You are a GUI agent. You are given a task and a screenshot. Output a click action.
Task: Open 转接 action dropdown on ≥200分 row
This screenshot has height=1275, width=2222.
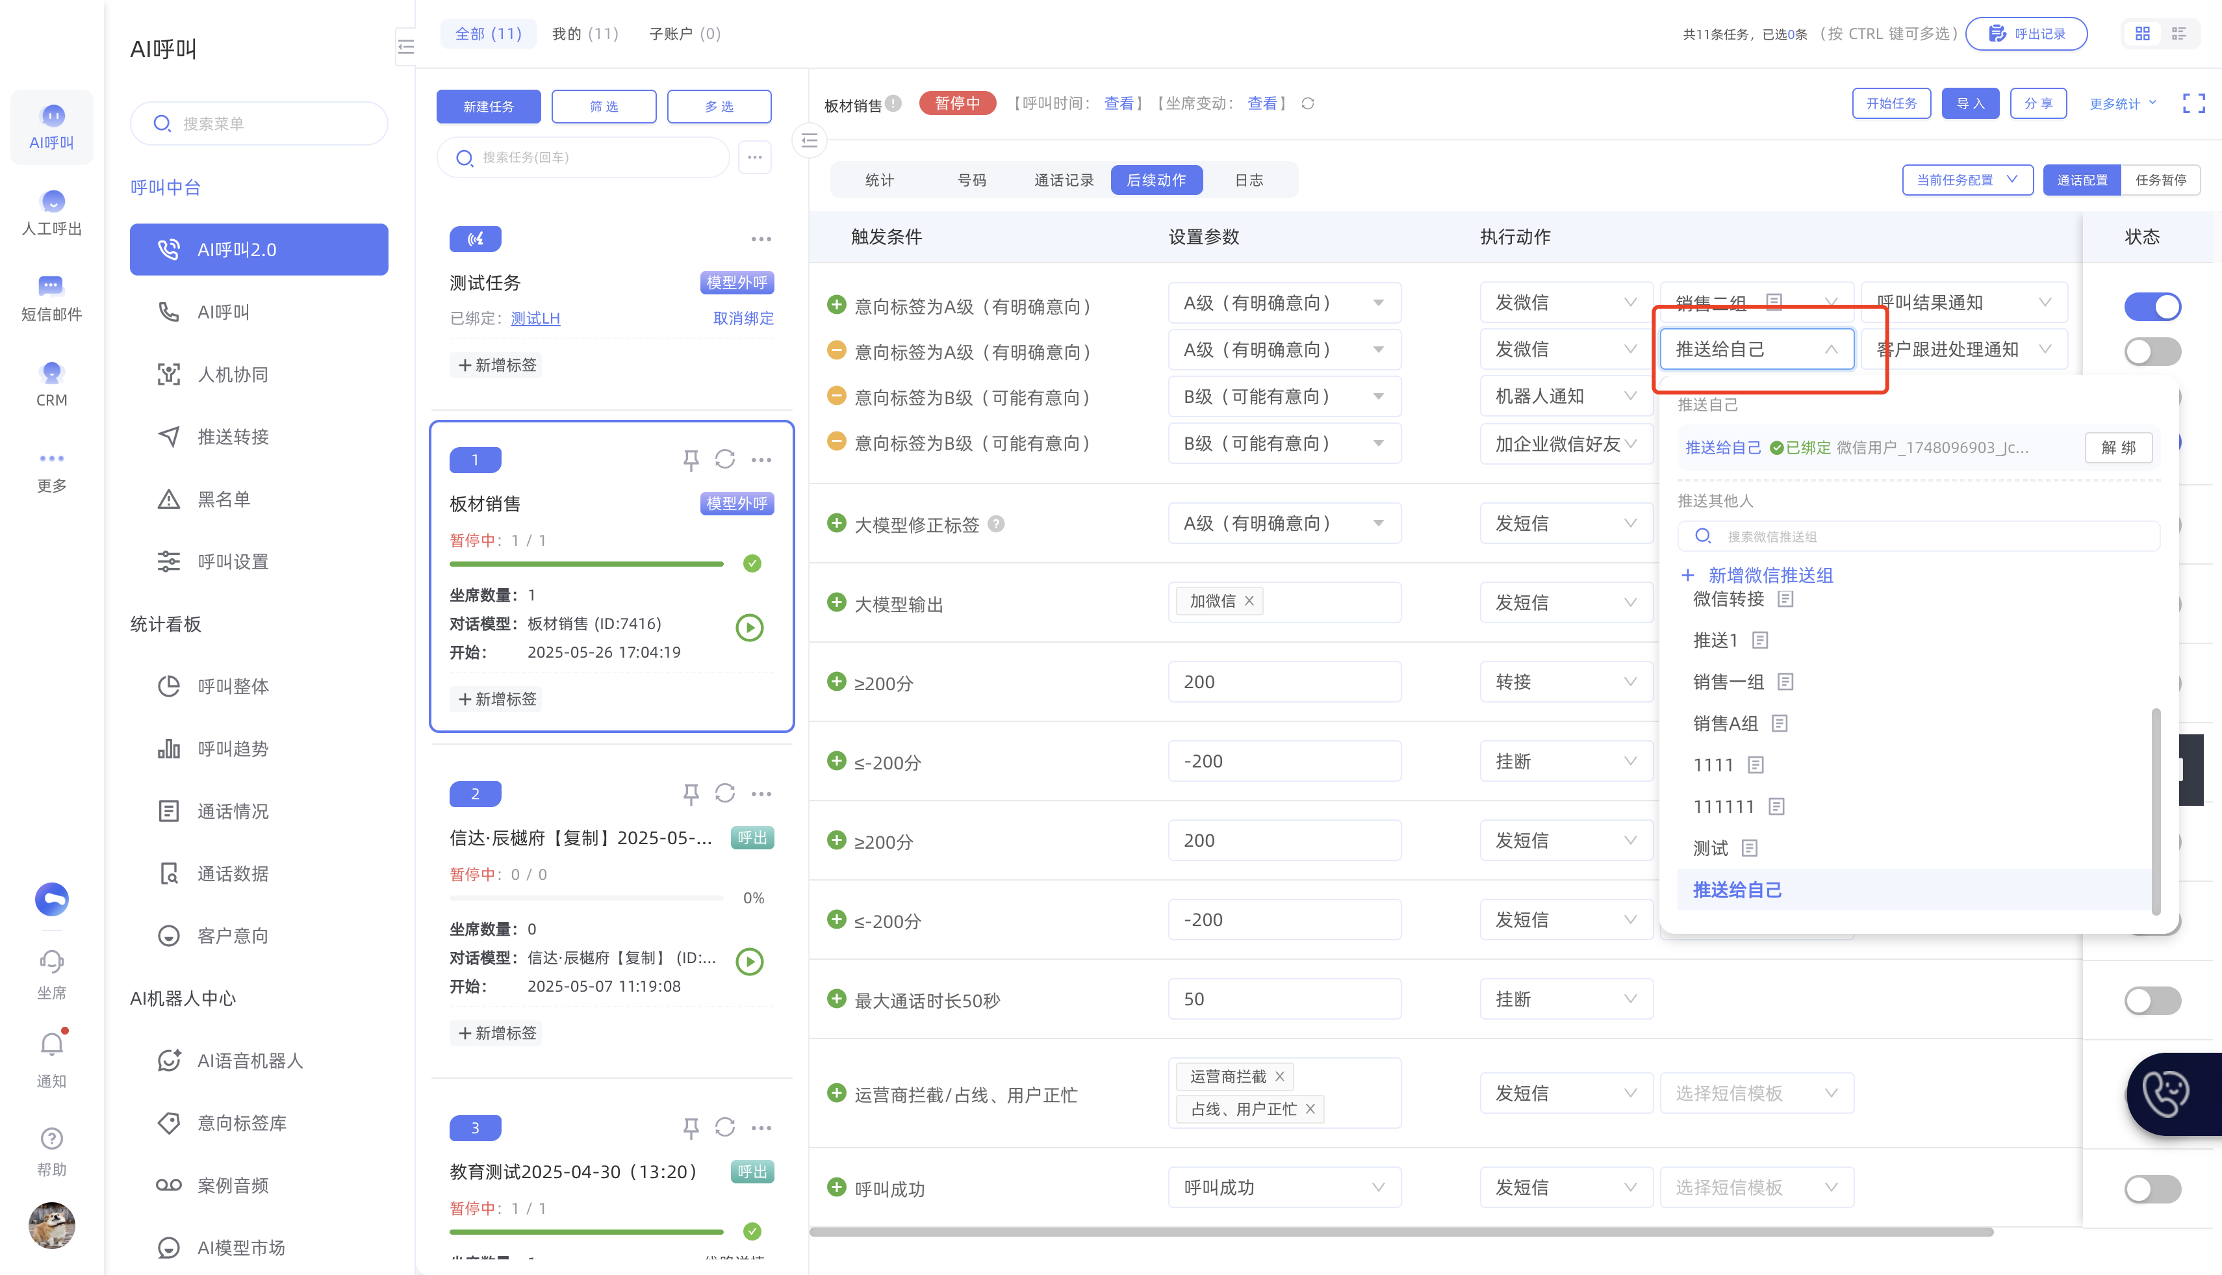pyautogui.click(x=1565, y=682)
